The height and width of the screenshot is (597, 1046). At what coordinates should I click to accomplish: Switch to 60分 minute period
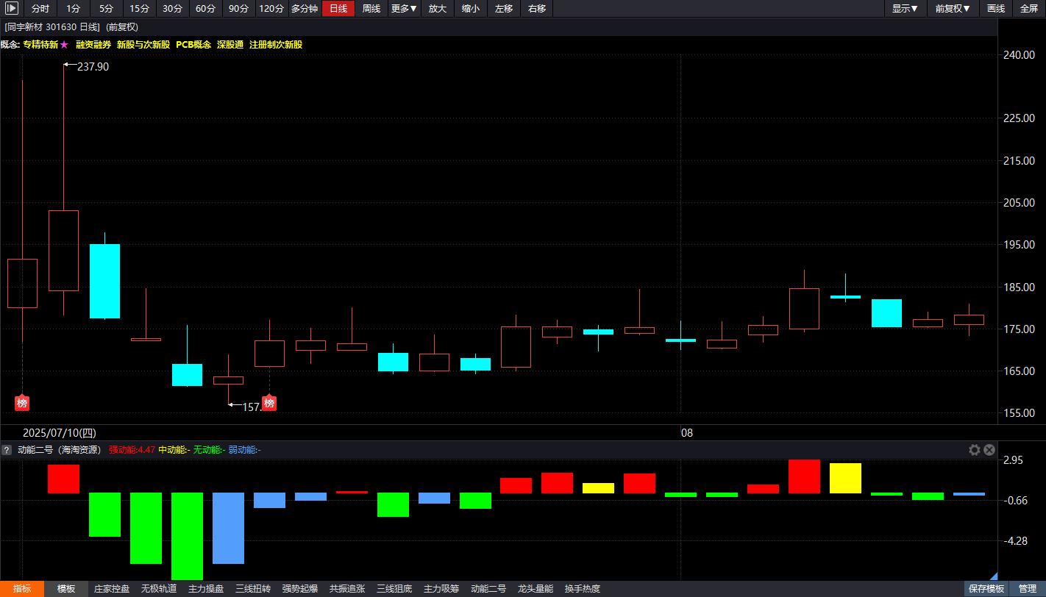206,9
